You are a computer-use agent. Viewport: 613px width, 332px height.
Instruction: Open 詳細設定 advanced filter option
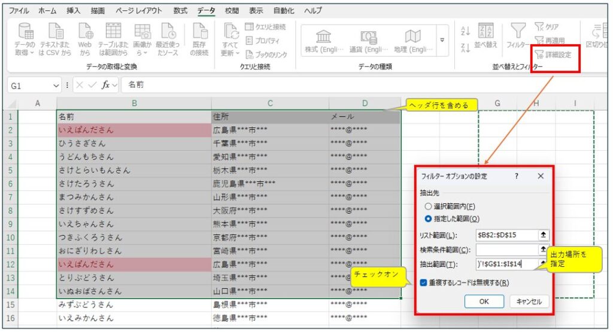coord(553,54)
